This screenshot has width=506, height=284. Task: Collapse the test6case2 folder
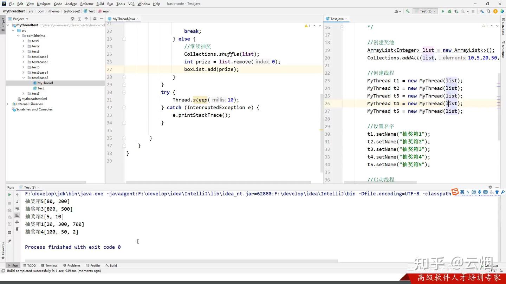click(24, 78)
